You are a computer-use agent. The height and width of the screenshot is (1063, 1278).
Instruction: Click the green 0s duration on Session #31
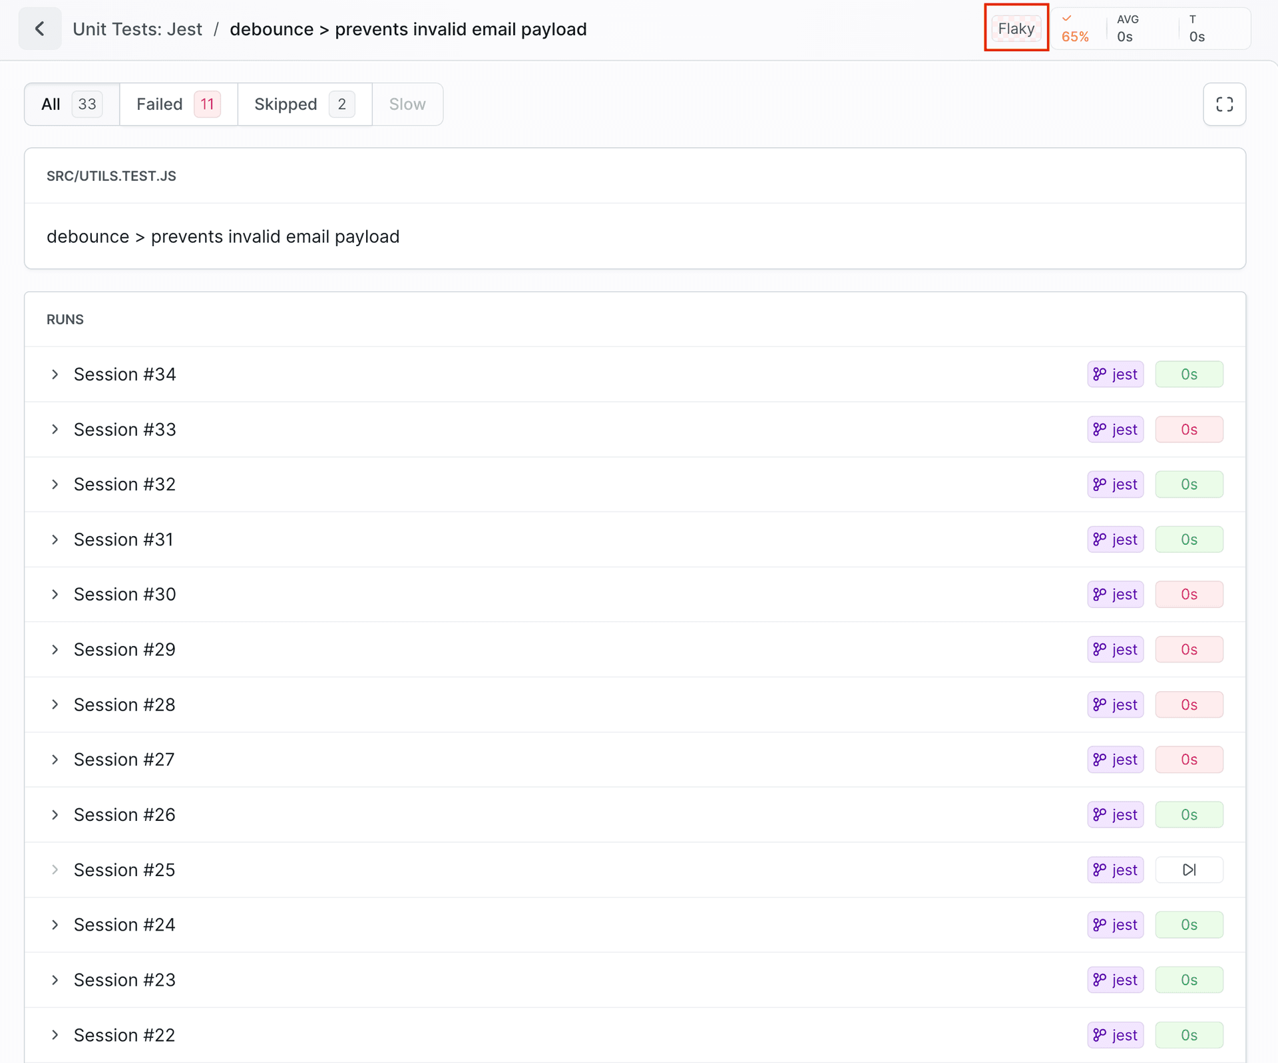[1189, 539]
